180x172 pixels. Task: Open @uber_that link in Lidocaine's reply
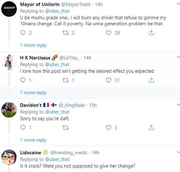coord(57,159)
